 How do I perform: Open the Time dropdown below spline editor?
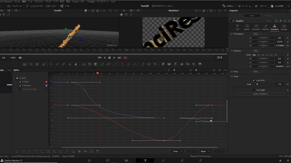click(x=178, y=151)
